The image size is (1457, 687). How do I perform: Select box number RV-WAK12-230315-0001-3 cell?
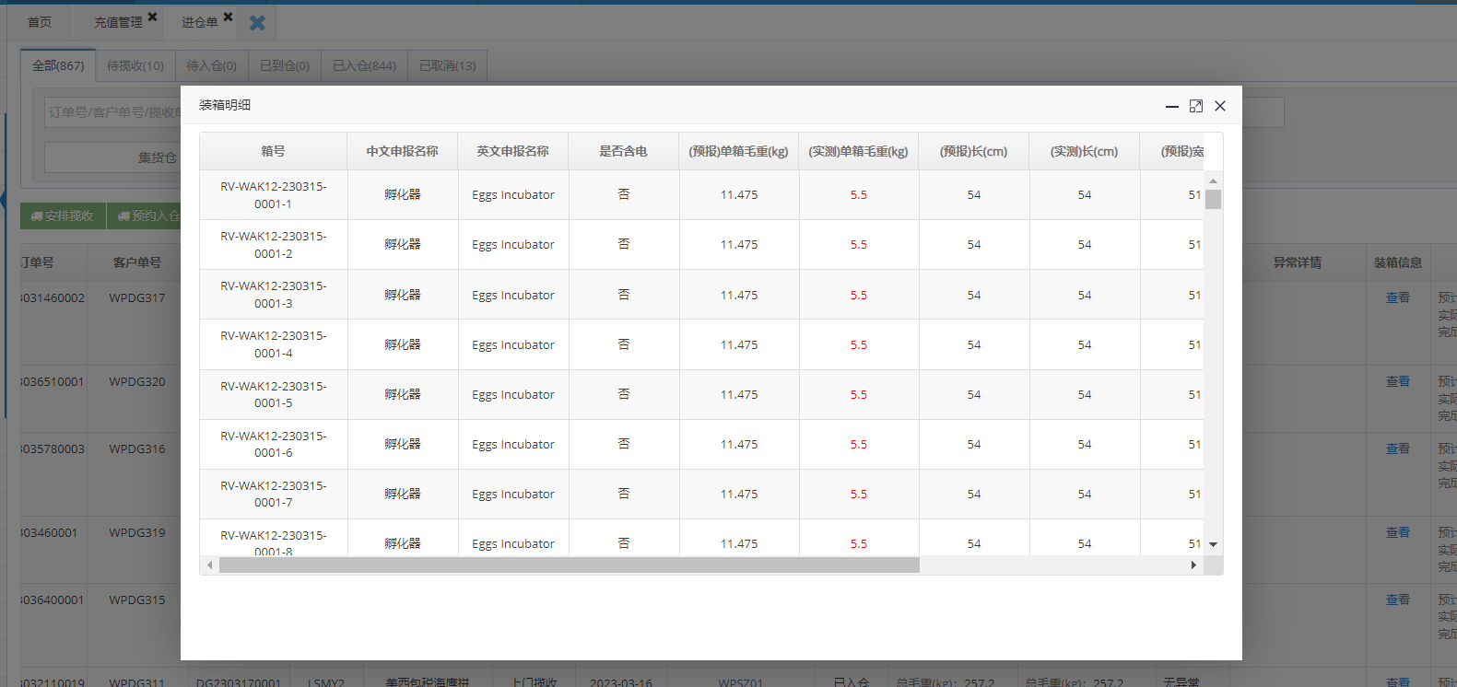tap(274, 295)
